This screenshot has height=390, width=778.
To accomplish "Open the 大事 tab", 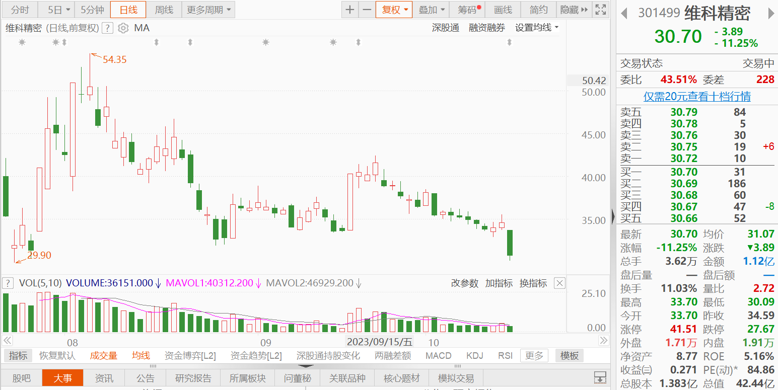I will coord(63,378).
